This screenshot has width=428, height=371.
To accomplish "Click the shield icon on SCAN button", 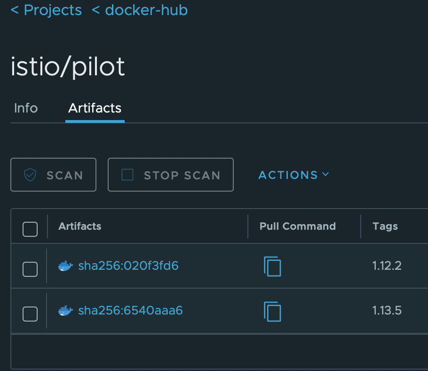I will [30, 175].
